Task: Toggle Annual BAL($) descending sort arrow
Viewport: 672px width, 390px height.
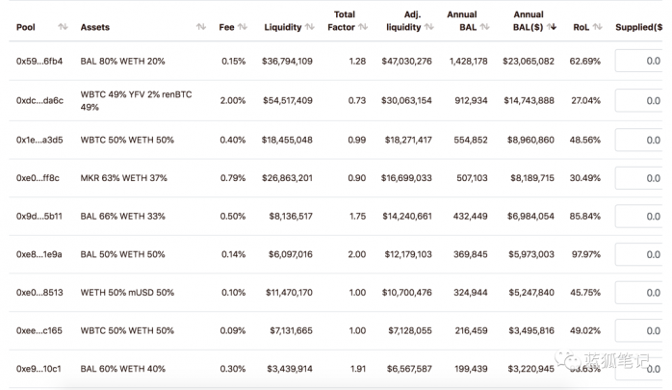Action: click(x=552, y=27)
